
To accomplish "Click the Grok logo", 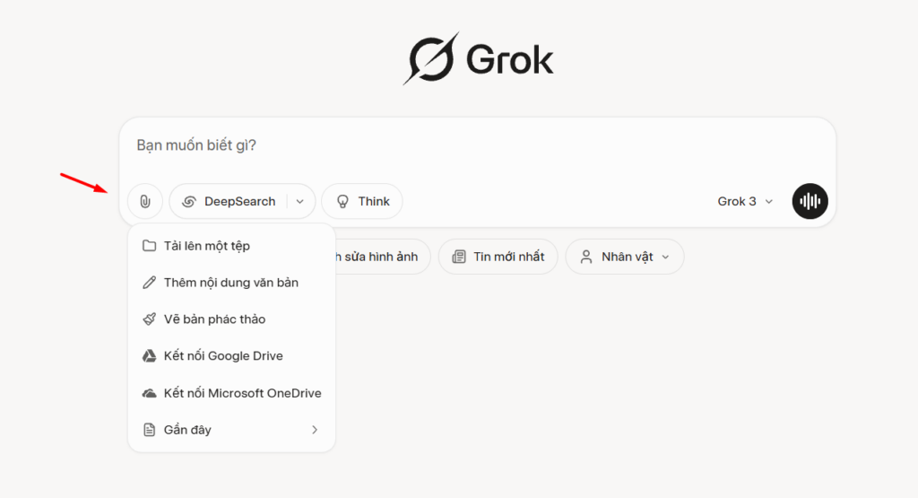I will pyautogui.click(x=478, y=58).
